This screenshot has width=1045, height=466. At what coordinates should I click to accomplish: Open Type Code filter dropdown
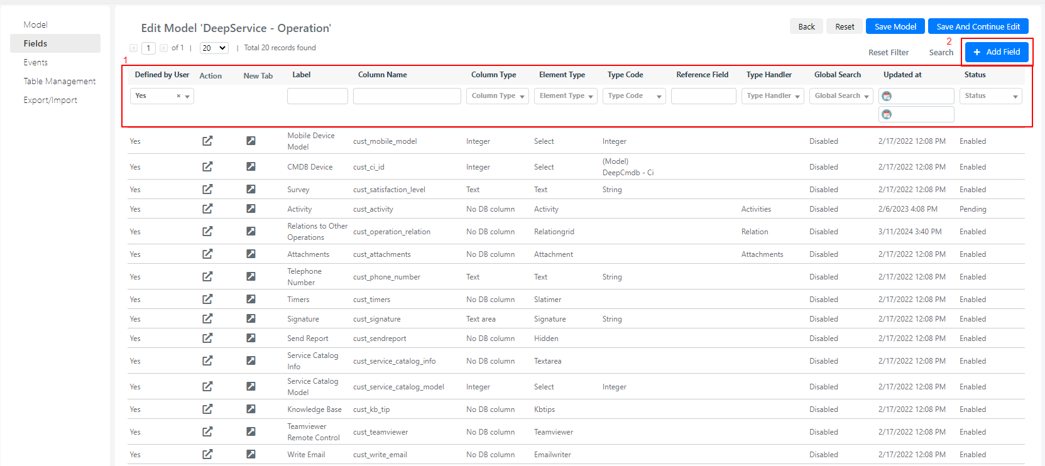coord(634,95)
